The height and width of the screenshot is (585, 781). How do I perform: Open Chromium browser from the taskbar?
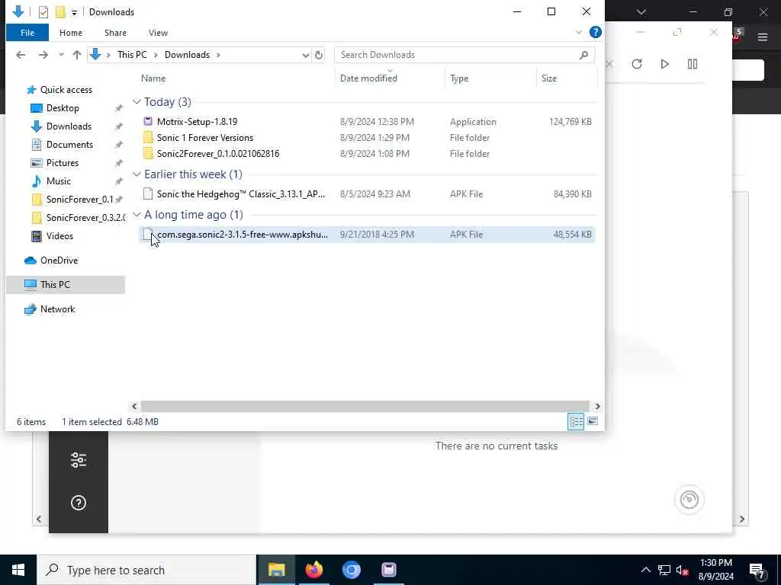351,570
